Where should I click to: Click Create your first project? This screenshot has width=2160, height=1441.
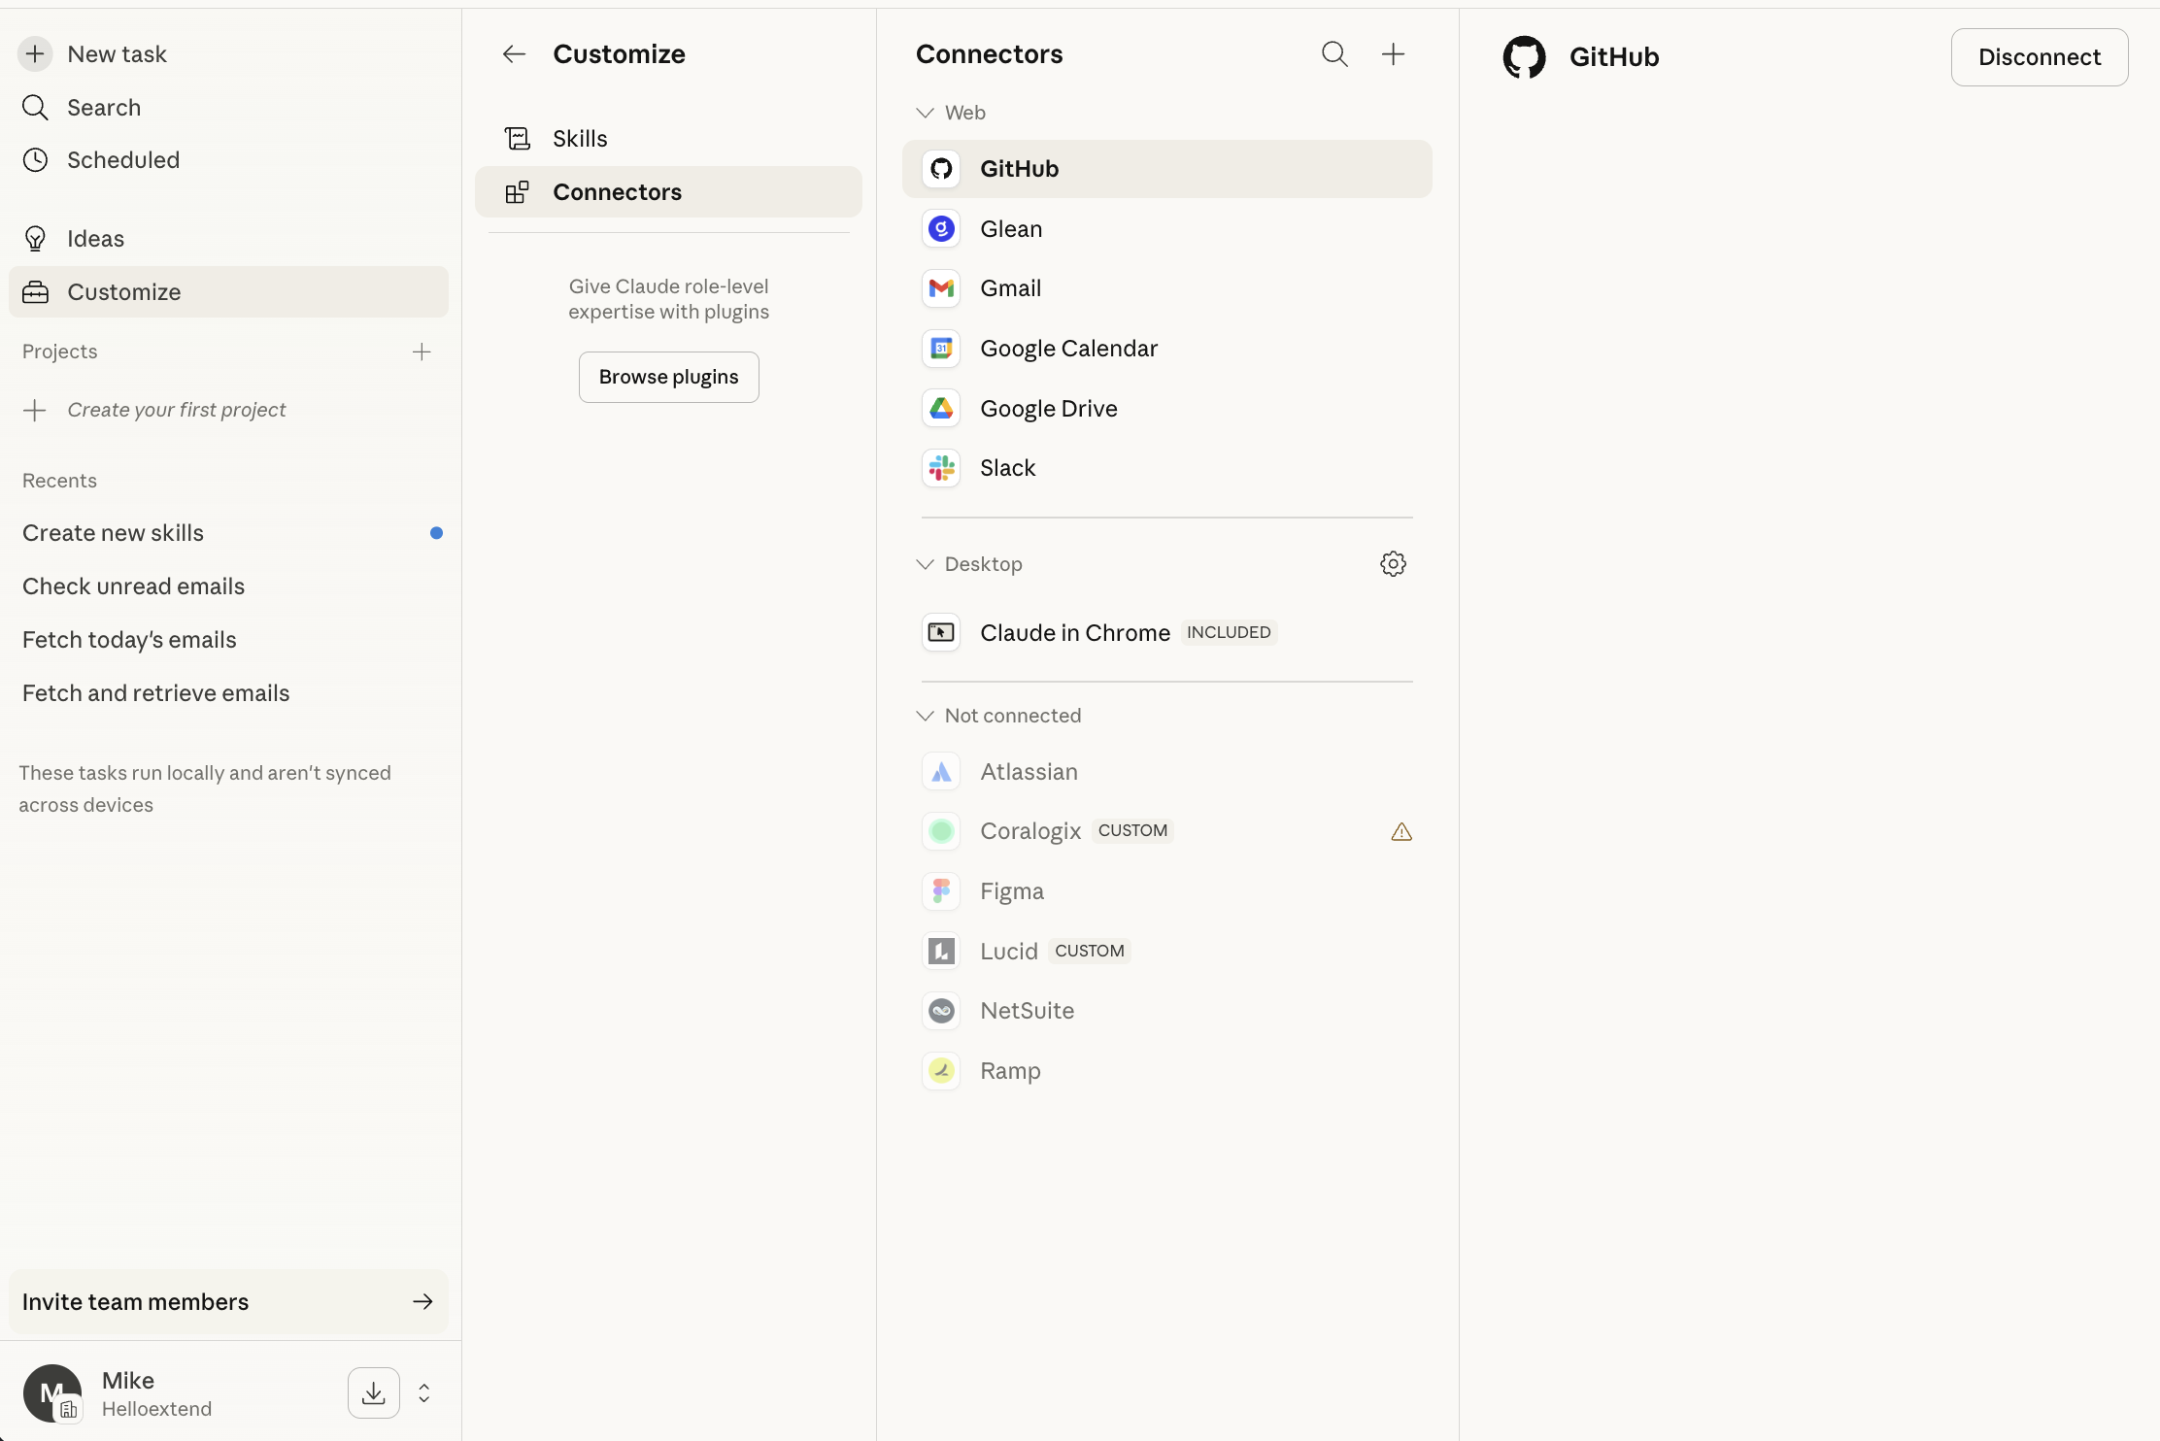[x=176, y=410]
